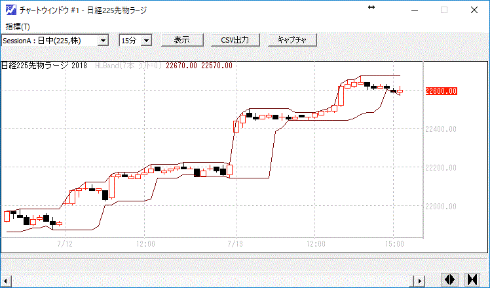Expand the SessionA 日中(225,株) dropdown arrow
This screenshot has width=490, height=288.
pos(103,41)
